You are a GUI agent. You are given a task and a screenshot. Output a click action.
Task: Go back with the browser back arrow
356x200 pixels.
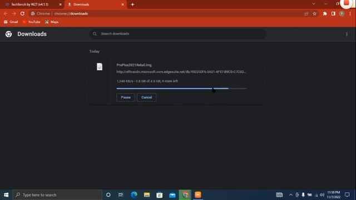[6, 14]
